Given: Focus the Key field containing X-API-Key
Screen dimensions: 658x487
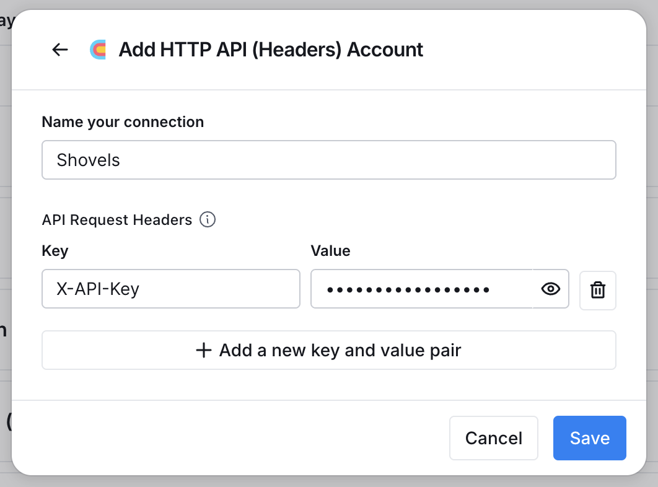Looking at the screenshot, I should tap(171, 289).
